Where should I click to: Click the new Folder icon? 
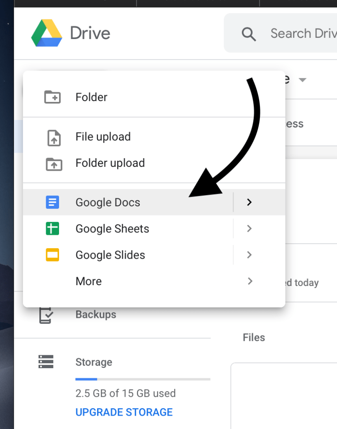point(52,97)
